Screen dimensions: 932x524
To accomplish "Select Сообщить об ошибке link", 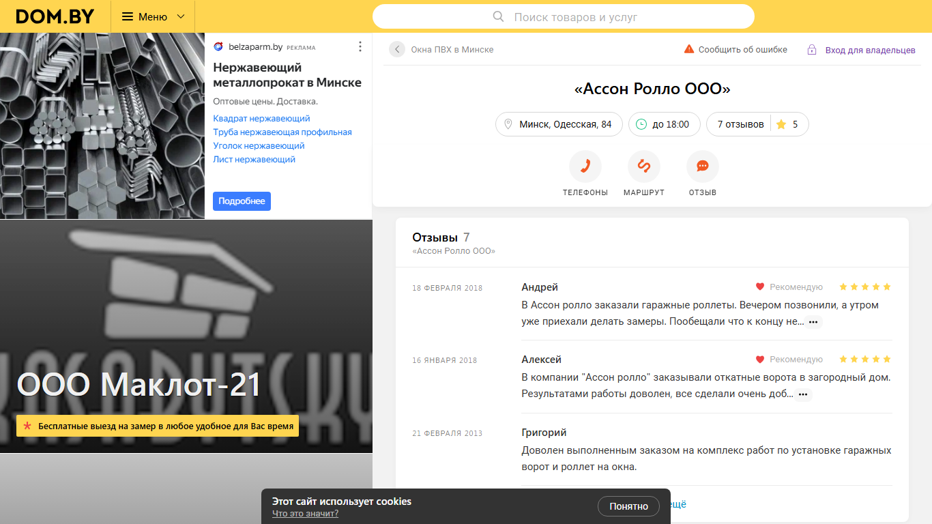I will tap(742, 49).
